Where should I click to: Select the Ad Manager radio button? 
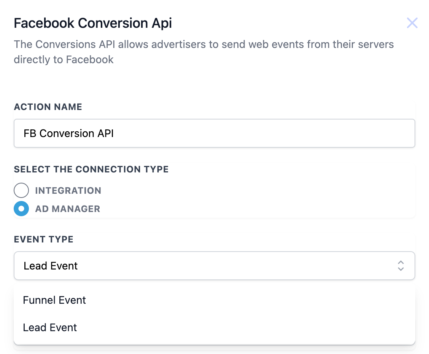coord(21,209)
